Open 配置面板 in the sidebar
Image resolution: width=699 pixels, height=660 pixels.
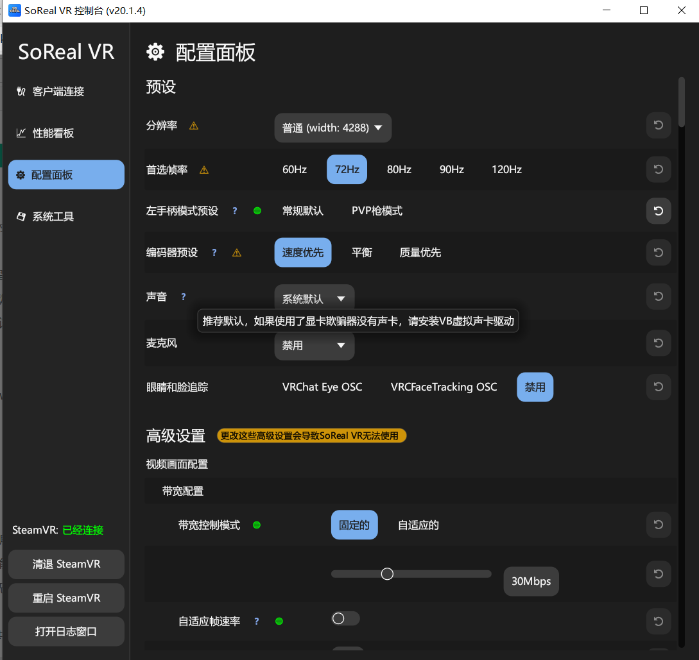pos(66,174)
